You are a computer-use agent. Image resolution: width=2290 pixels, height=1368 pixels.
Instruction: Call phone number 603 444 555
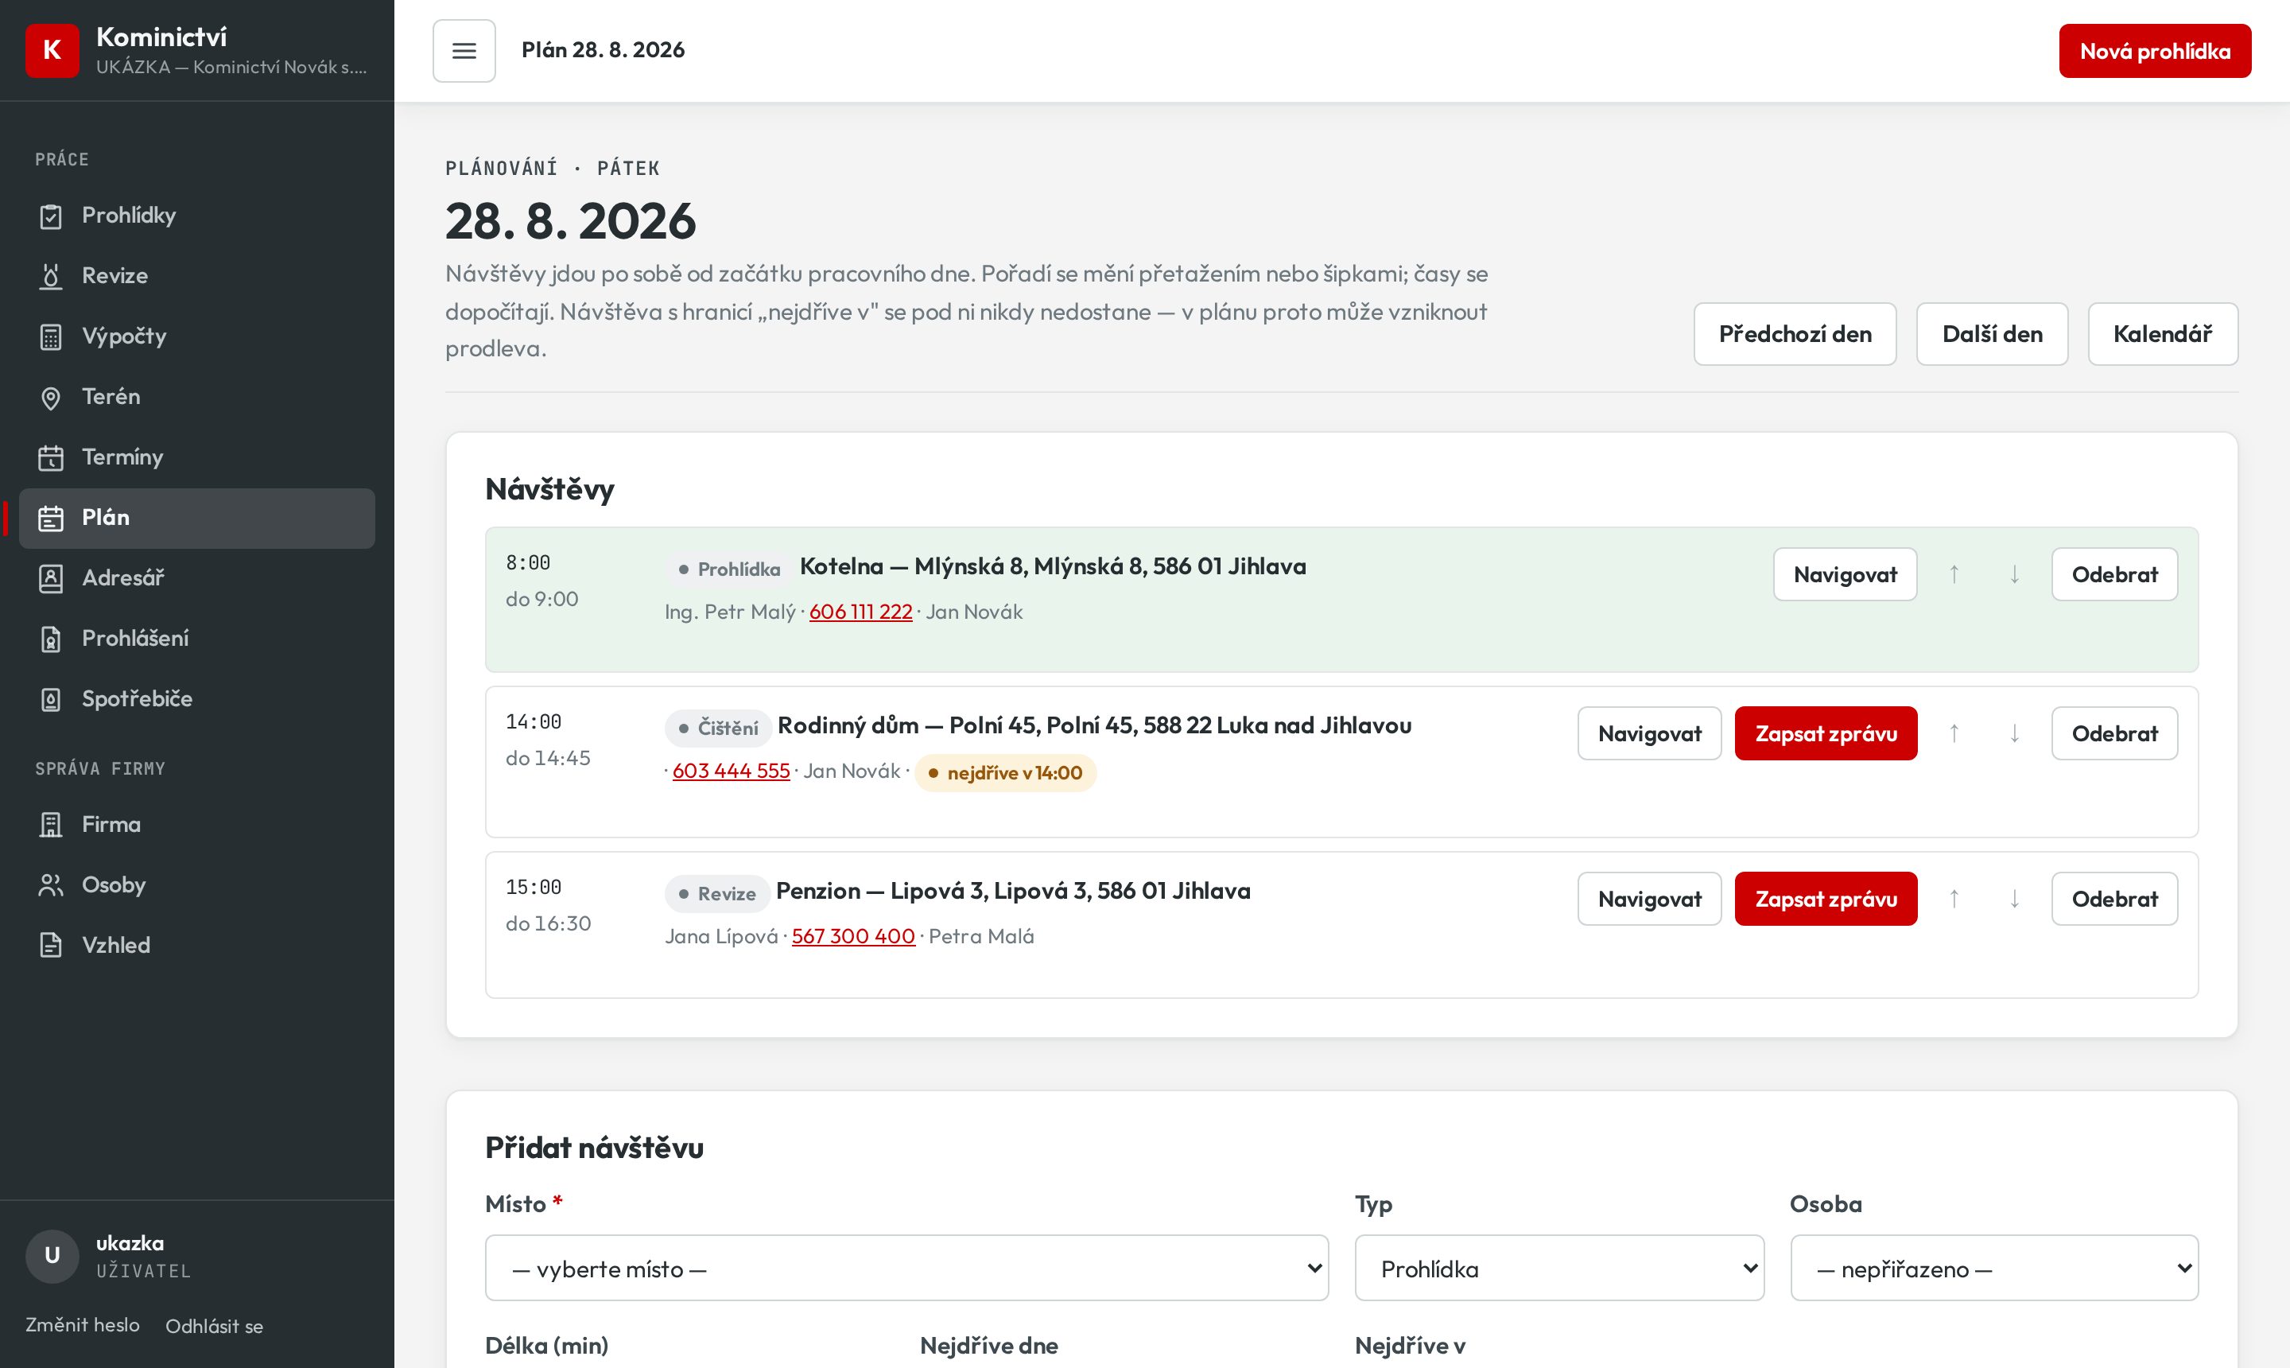click(x=731, y=771)
